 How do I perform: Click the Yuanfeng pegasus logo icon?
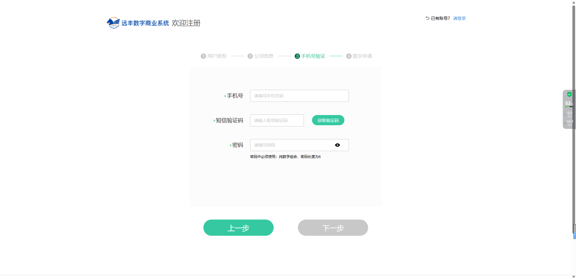point(113,23)
